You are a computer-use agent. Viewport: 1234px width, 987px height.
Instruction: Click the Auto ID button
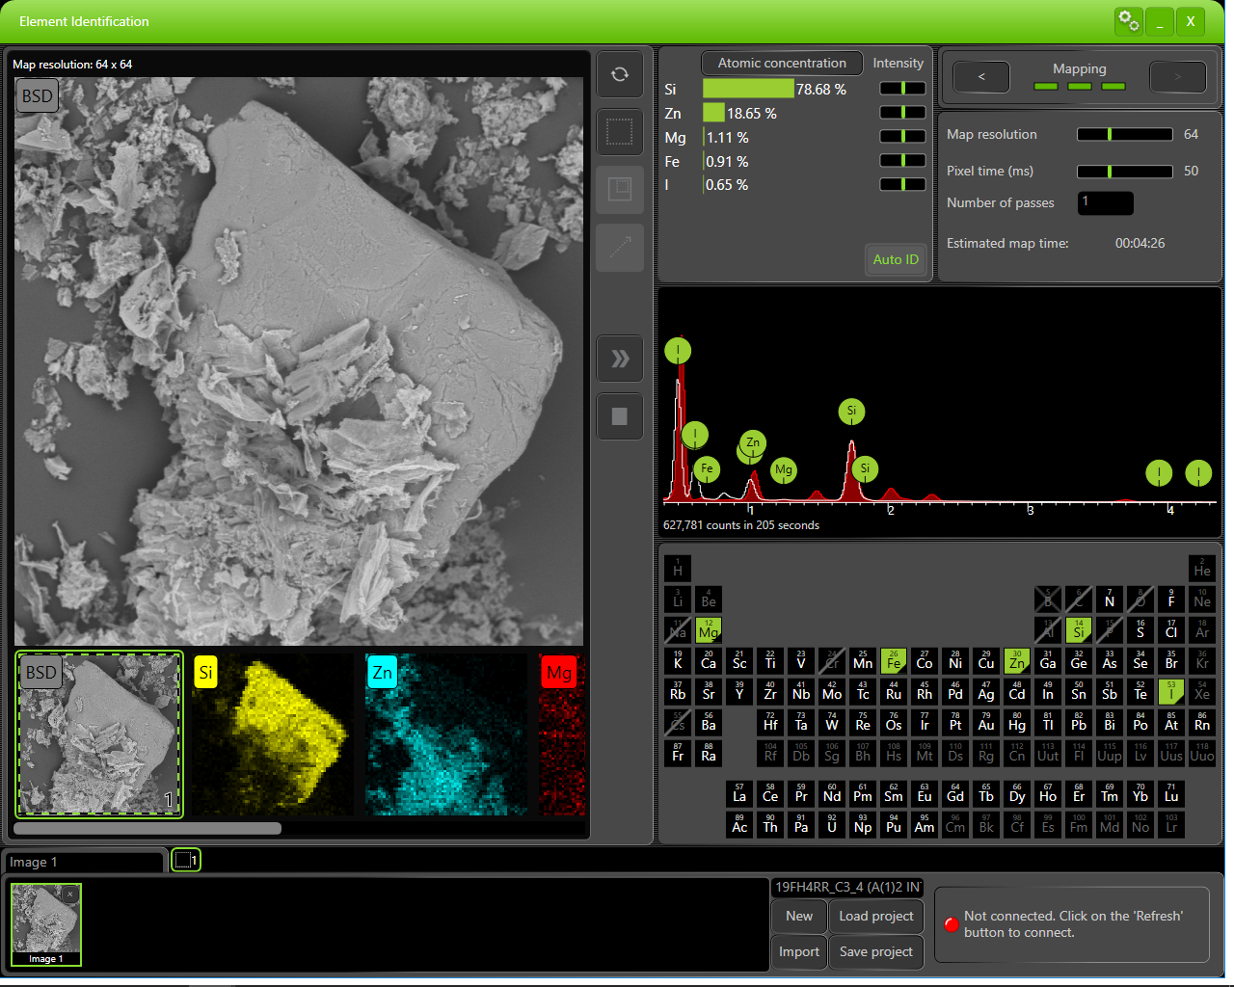896,259
